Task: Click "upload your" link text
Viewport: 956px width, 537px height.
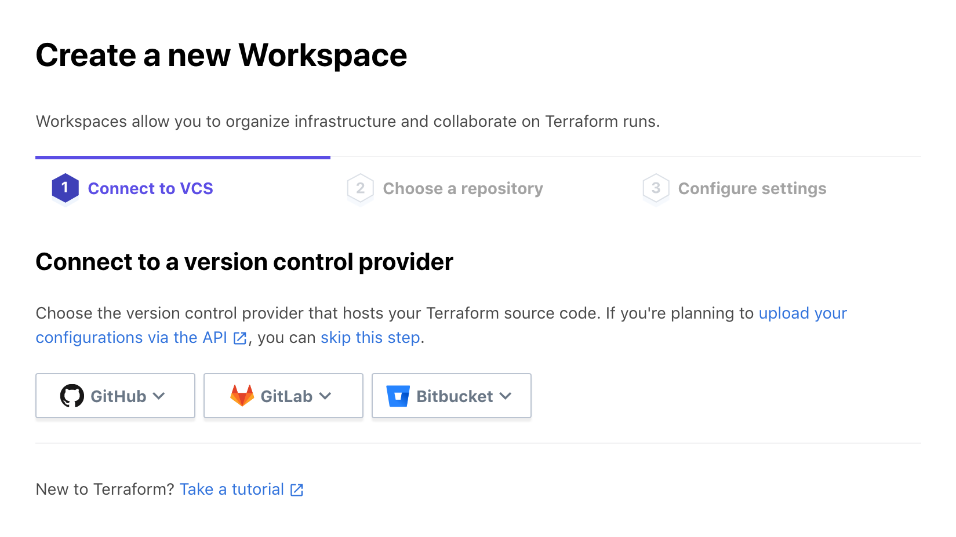Action: [802, 313]
